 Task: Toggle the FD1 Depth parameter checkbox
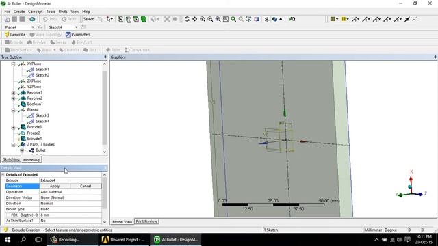(x=8, y=215)
